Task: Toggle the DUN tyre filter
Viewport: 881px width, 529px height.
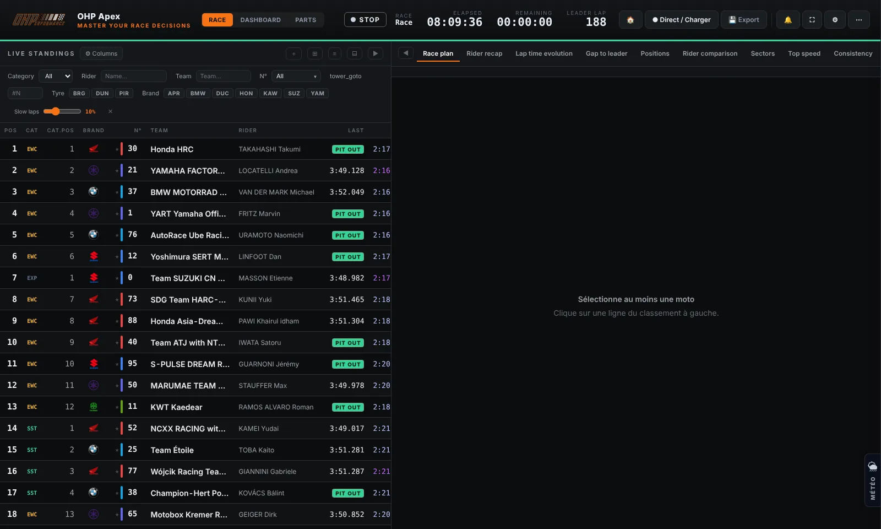Action: click(102, 93)
